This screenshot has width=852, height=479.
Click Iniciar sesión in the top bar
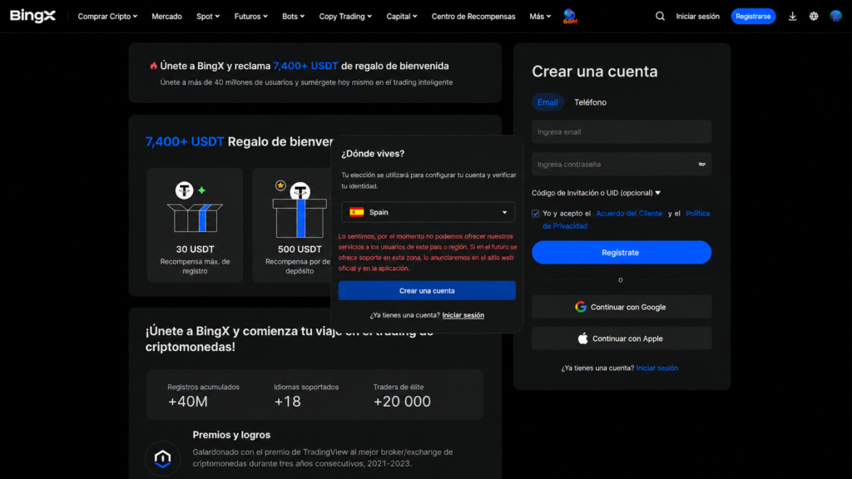pos(698,17)
